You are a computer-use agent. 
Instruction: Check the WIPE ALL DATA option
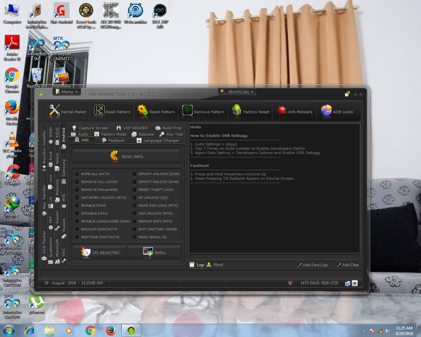77,174
